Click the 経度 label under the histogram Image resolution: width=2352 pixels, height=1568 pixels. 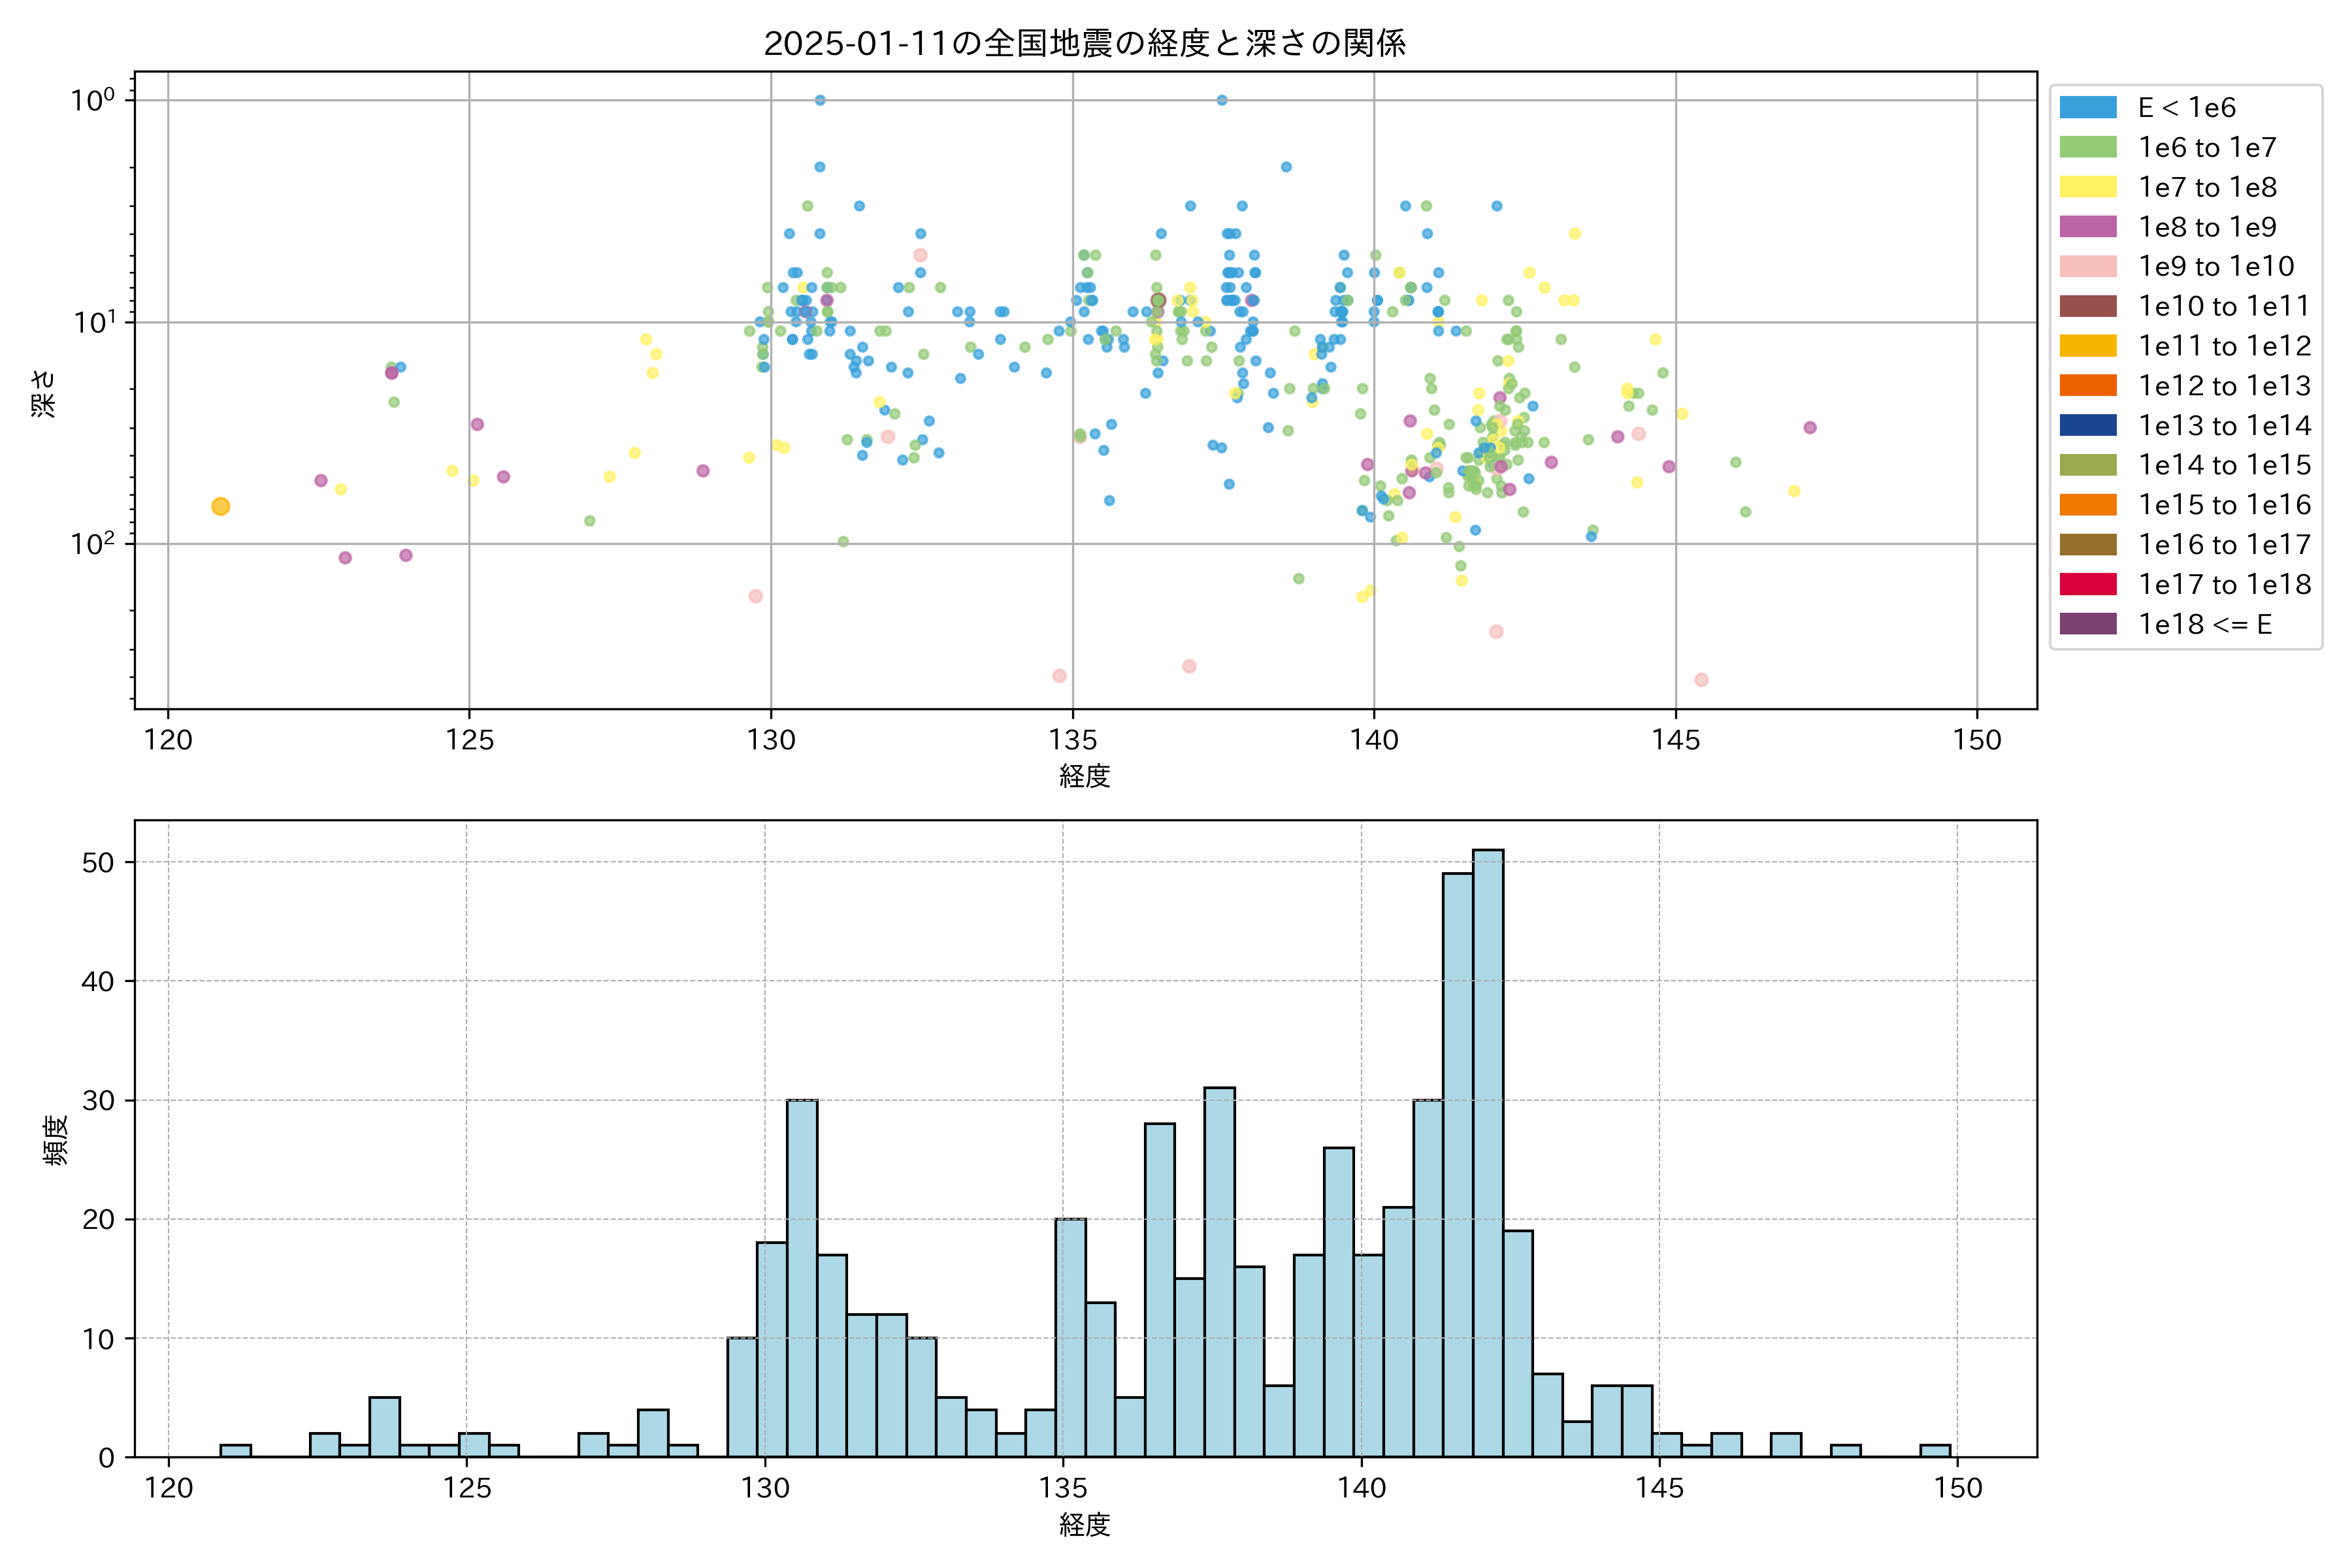coord(1085,1525)
